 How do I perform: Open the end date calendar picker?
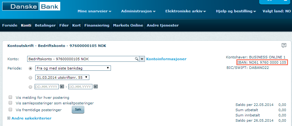click(x=95, y=86)
